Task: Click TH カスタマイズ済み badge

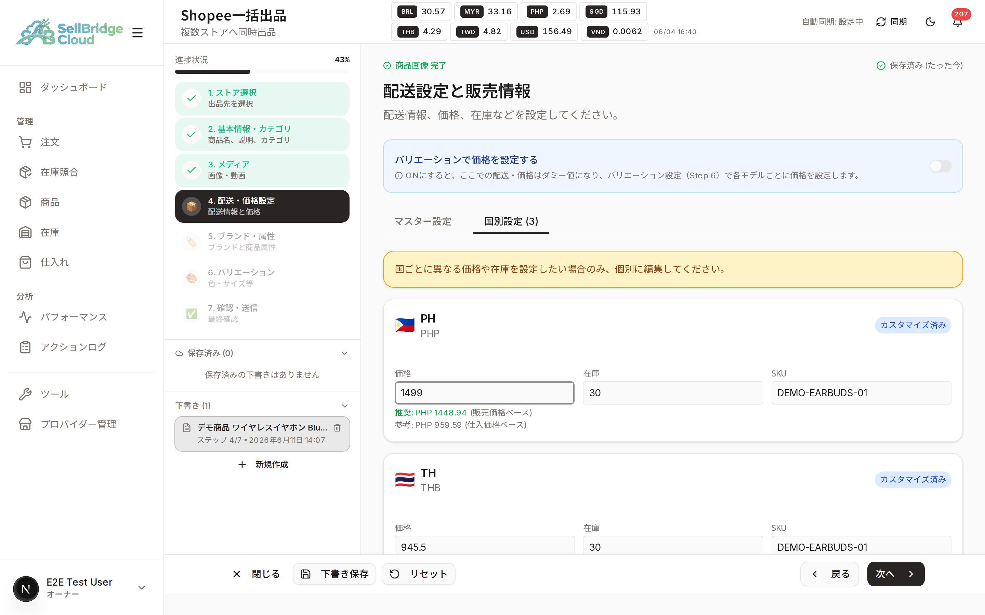Action: (x=913, y=480)
